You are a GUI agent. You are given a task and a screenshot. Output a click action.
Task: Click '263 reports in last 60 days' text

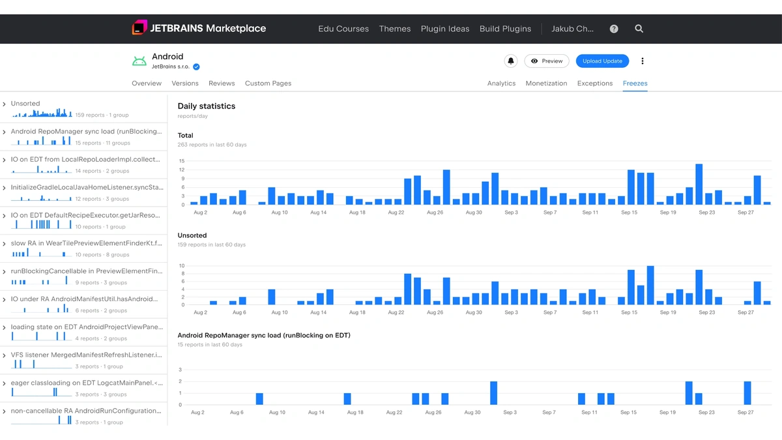(x=212, y=145)
